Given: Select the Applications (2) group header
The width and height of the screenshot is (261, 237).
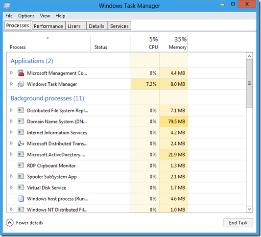Looking at the screenshot, I should click(x=32, y=61).
